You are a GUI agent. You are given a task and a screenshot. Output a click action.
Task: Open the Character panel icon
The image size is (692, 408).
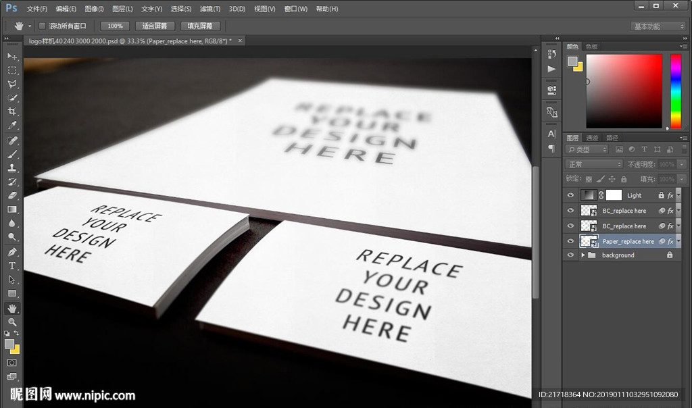coord(551,134)
